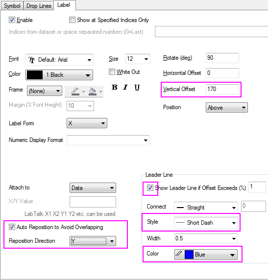Open the Connect dropdown set to Straight
The width and height of the screenshot is (268, 280).
pyautogui.click(x=206, y=208)
